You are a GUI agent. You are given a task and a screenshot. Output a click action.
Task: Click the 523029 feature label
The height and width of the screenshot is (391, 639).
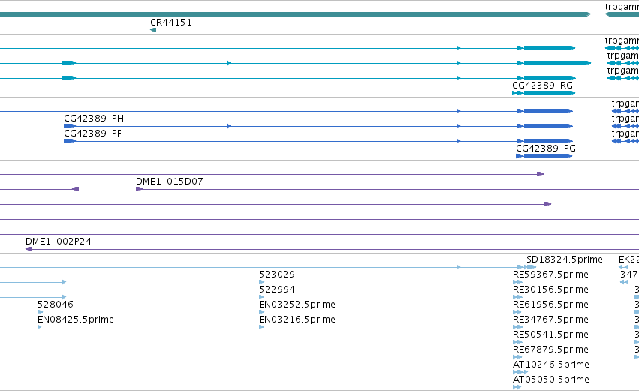coord(277,275)
